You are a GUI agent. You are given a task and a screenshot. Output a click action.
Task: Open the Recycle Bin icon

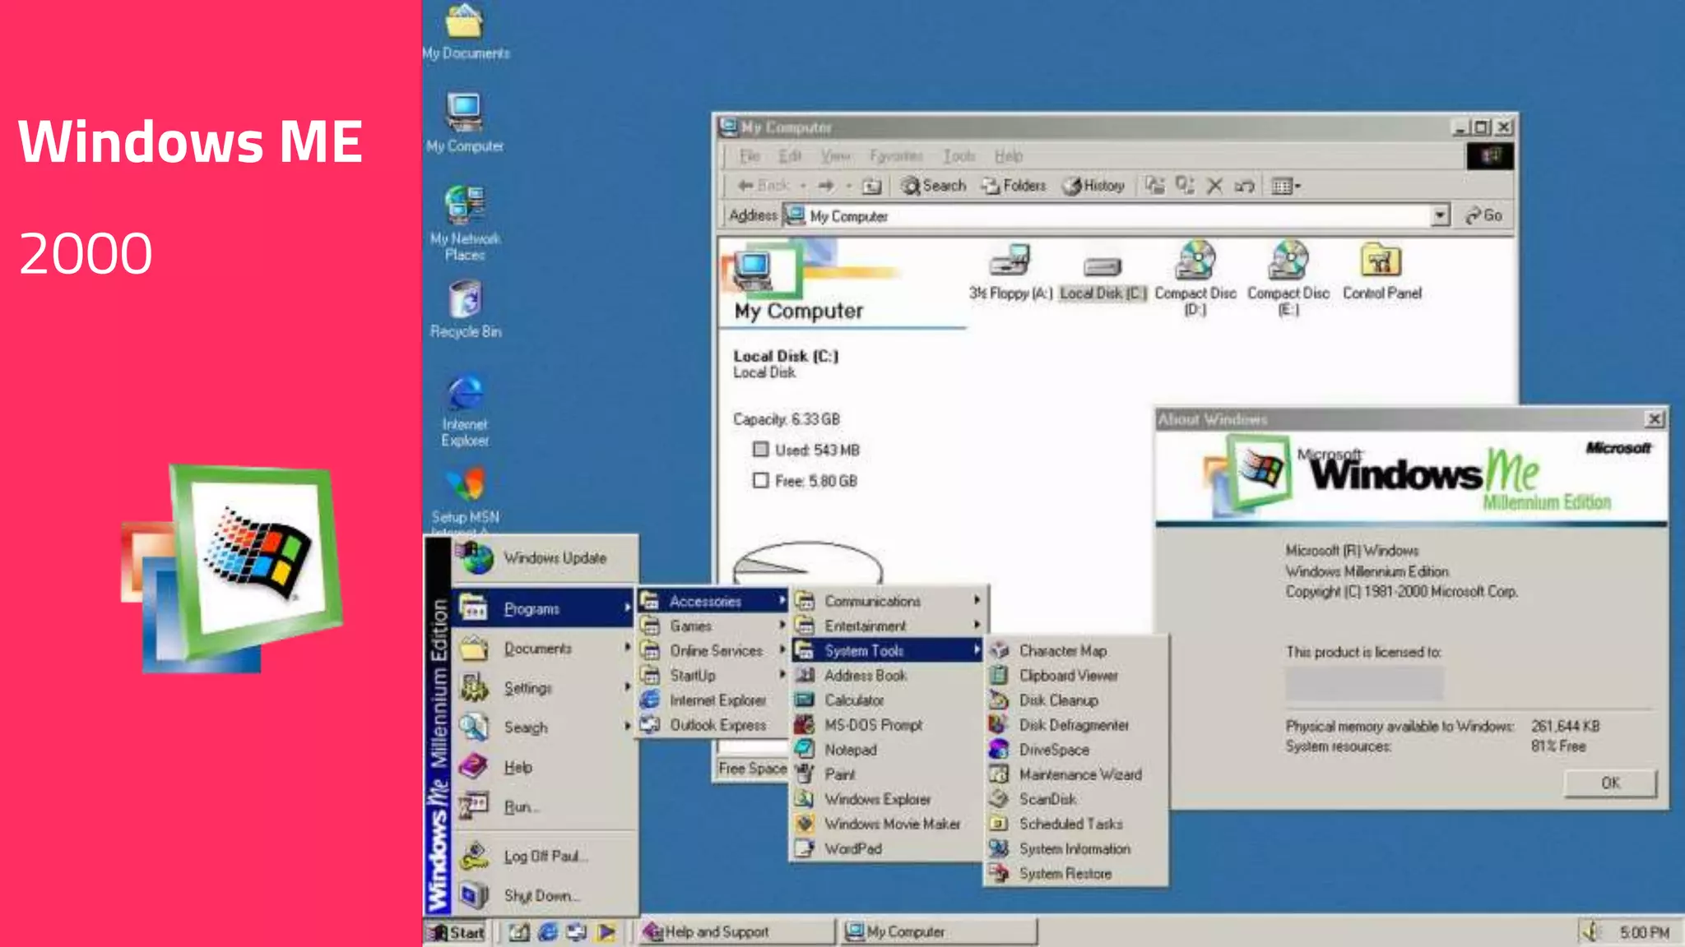click(465, 309)
